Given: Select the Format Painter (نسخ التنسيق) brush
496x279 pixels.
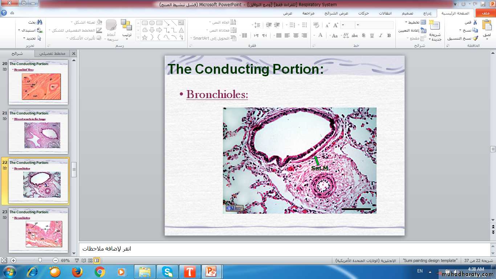Looking at the screenshot, I should pos(475,38).
